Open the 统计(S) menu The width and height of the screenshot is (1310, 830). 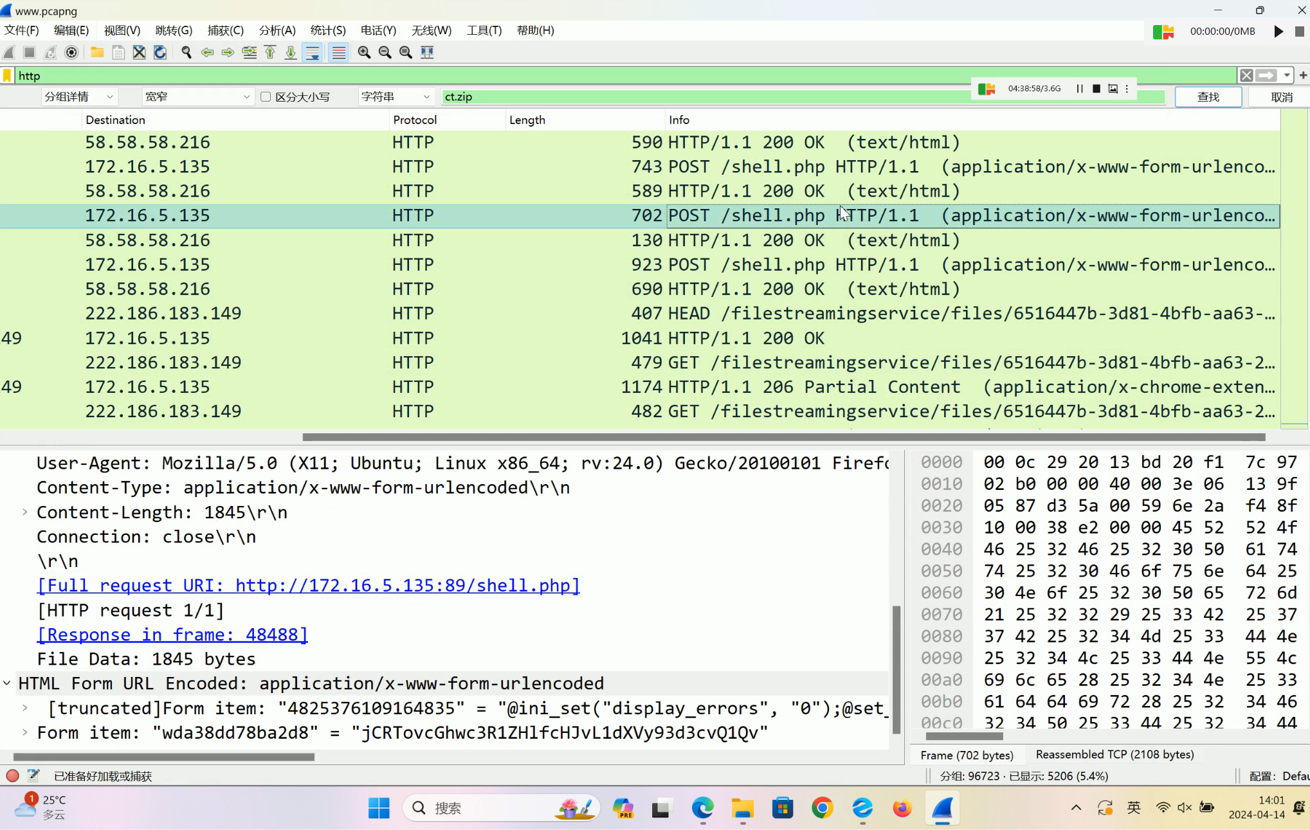[327, 30]
